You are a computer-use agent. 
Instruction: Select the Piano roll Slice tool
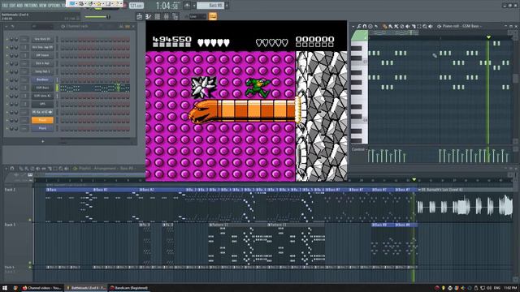tap(414, 27)
